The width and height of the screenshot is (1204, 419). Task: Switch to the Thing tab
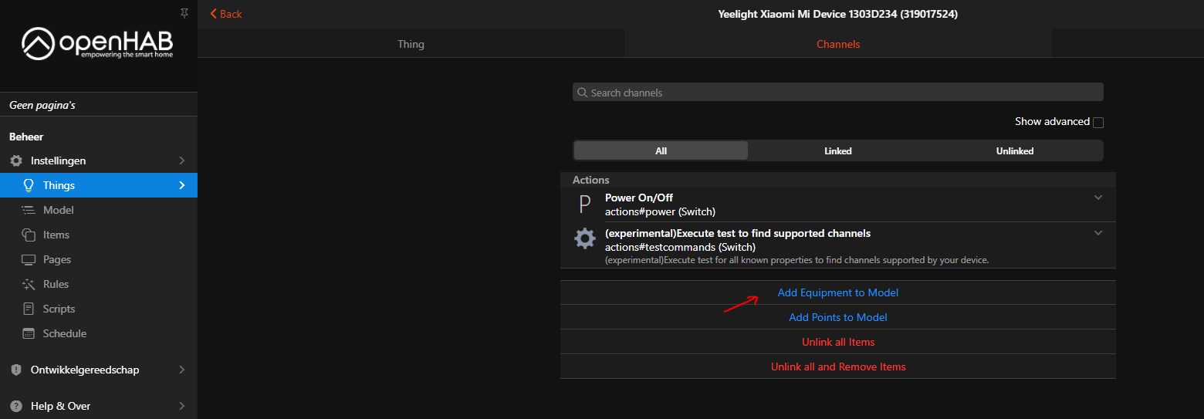click(411, 44)
